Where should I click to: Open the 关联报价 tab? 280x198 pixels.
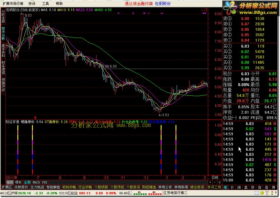pyautogui.click(x=21, y=187)
